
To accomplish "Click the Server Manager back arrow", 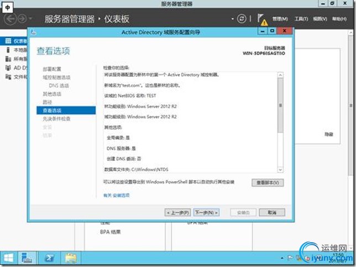I will tap(10, 19).
